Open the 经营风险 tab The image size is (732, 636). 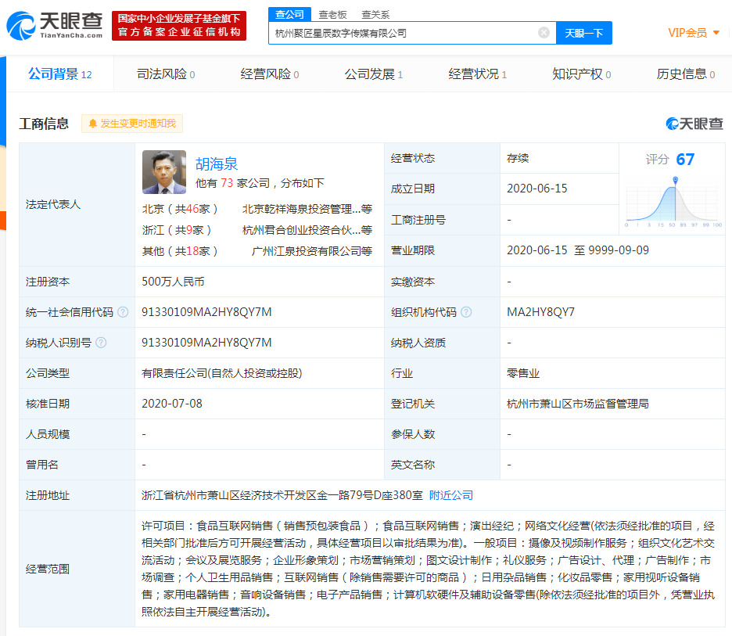pyautogui.click(x=269, y=74)
